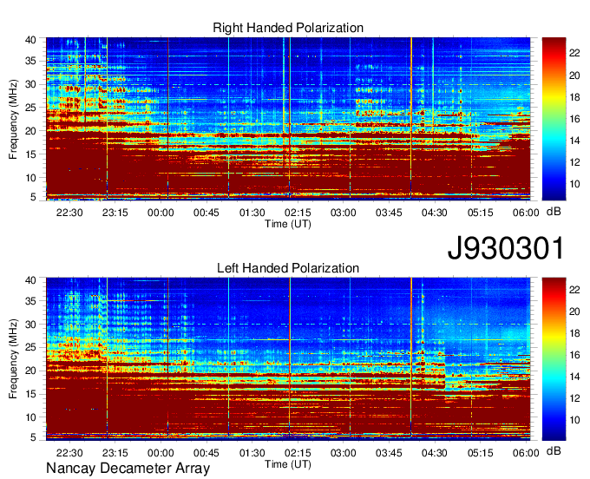Viewport: 590px width, 479px height.
Task: Click the 40 MHz tick on the top plot
Action: coord(30,40)
